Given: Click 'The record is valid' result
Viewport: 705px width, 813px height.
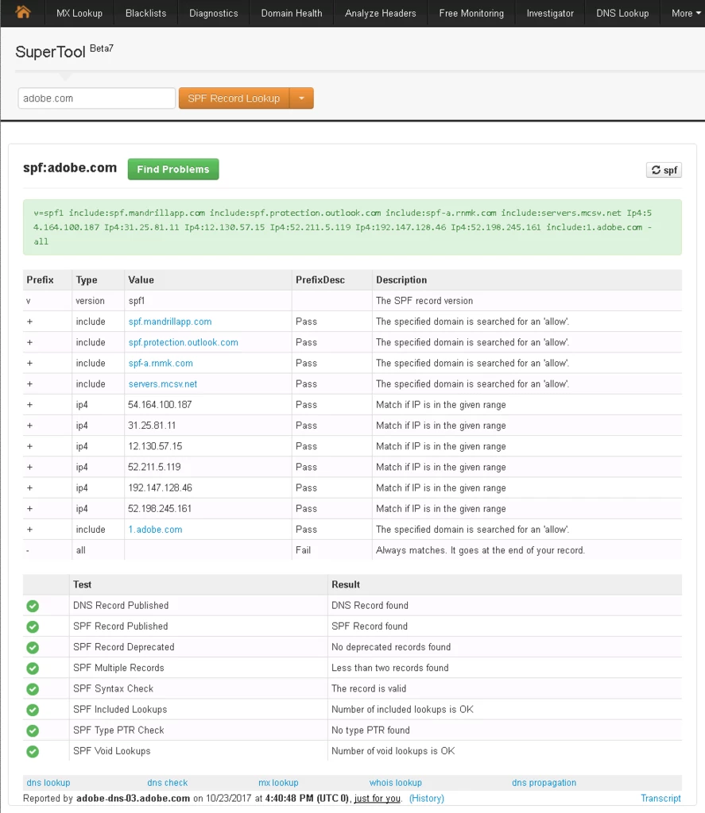Looking at the screenshot, I should pos(369,688).
